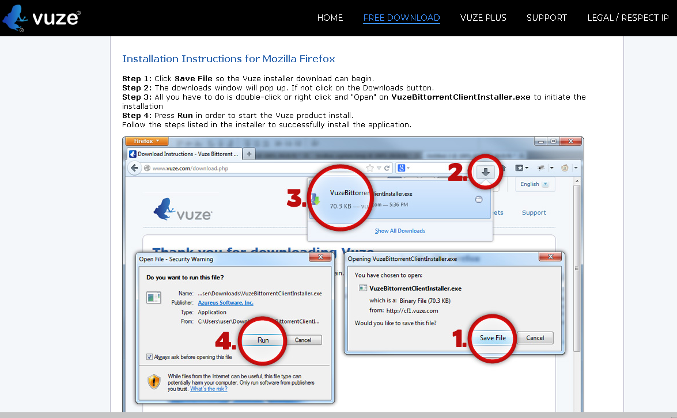This screenshot has height=418, width=677.
Task: Click Show All Downloads link
Action: (x=400, y=231)
